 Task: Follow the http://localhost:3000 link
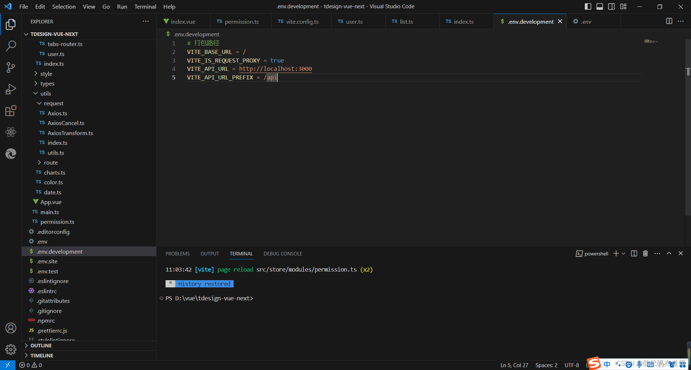pos(275,69)
